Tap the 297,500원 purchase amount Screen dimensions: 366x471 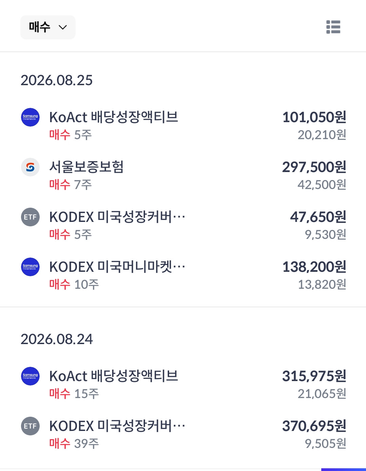[x=314, y=167]
